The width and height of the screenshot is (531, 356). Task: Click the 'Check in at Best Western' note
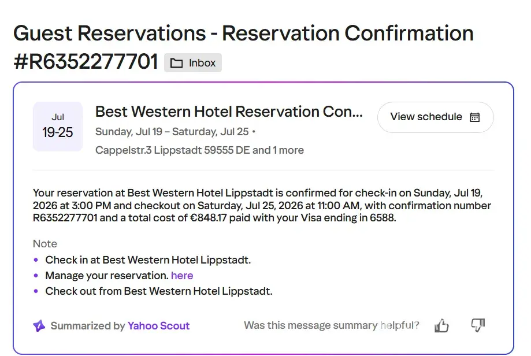tap(148, 260)
